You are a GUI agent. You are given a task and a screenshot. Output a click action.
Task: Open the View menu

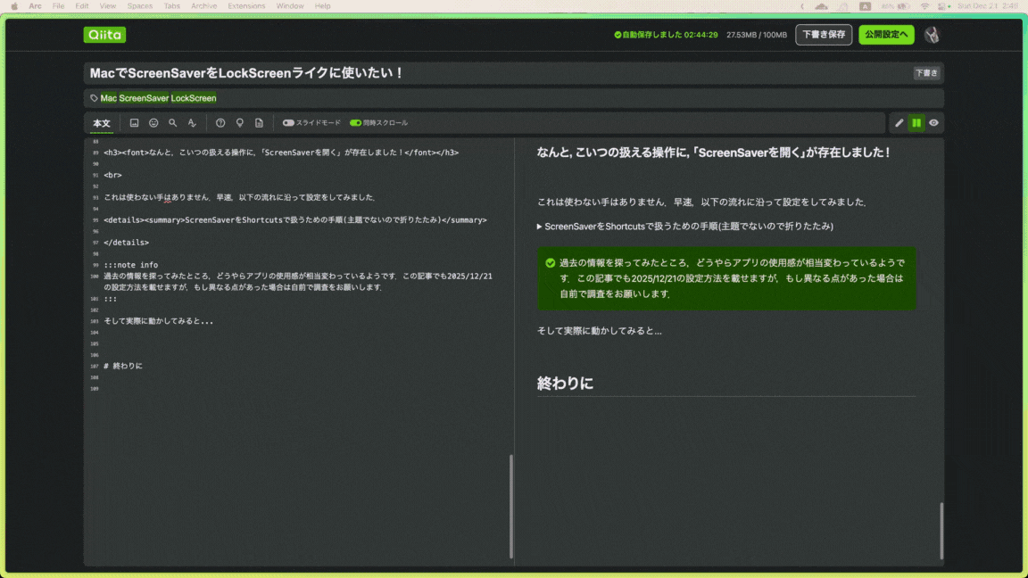point(107,6)
